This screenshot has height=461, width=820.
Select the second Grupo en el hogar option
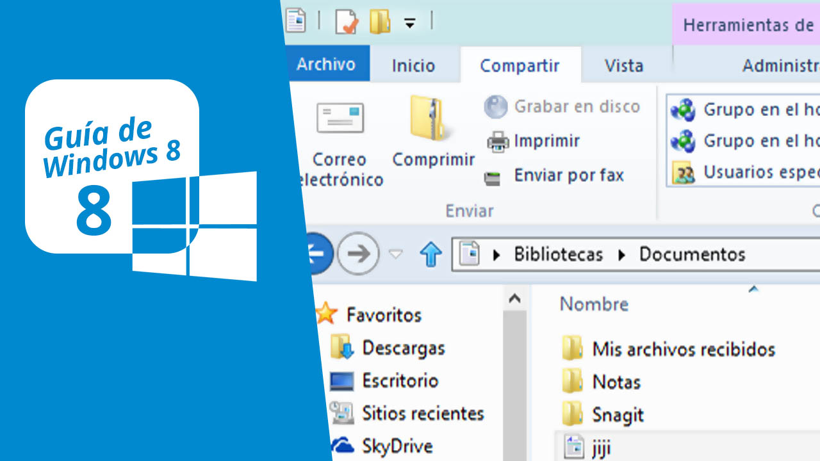click(x=684, y=142)
